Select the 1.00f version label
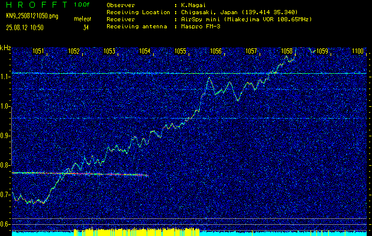 click(82, 5)
